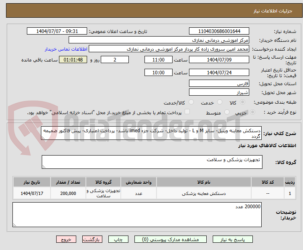The height and width of the screenshot is (250, 303).
Task: Click the announcement date field 1404/07/07 - 09:31
Action: (57, 31)
